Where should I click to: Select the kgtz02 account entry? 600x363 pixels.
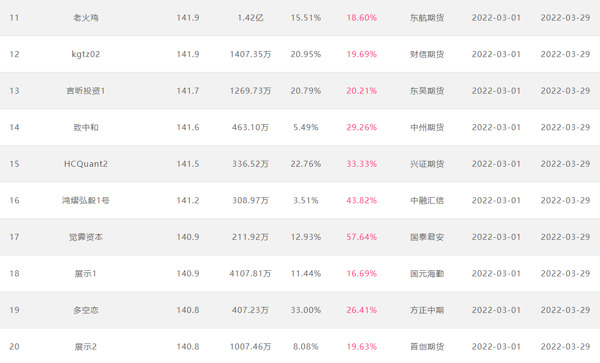86,54
